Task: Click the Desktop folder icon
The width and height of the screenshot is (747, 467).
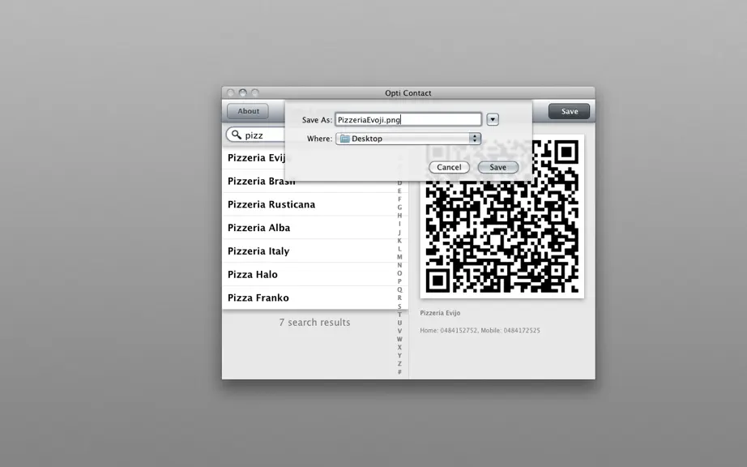Action: pyautogui.click(x=344, y=139)
